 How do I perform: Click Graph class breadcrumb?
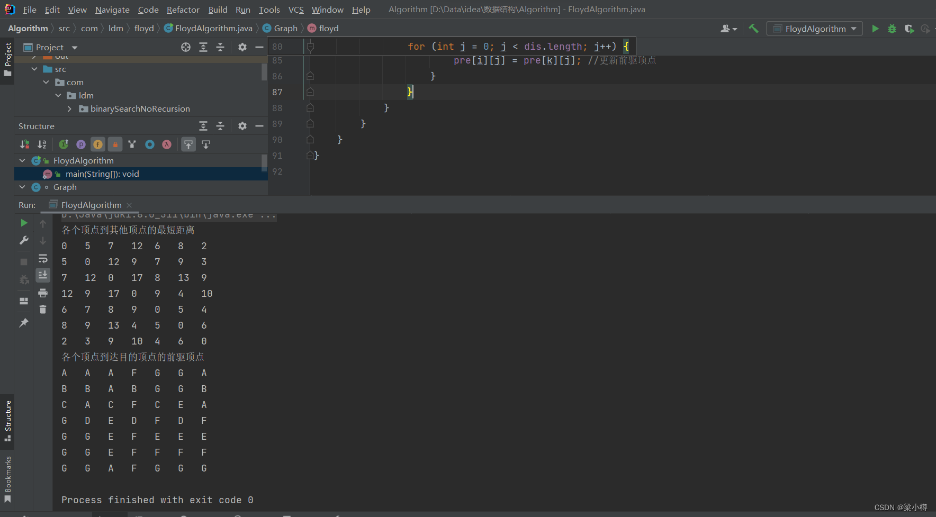[x=280, y=29]
